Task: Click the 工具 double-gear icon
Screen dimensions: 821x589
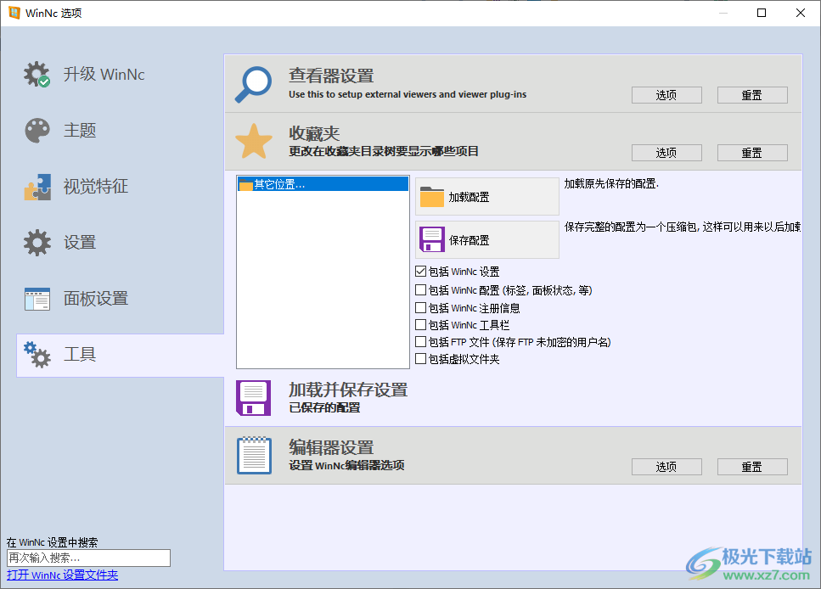Action: click(x=37, y=355)
